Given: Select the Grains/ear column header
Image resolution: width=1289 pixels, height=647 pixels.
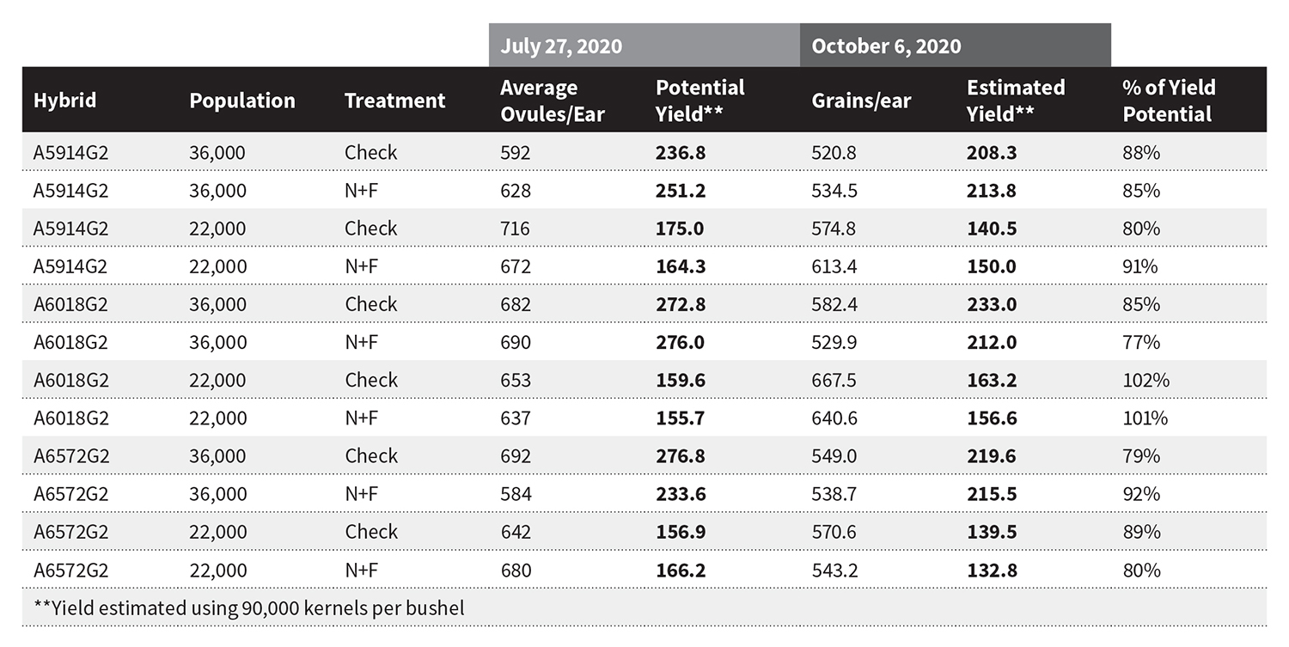Looking at the screenshot, I should click(861, 101).
